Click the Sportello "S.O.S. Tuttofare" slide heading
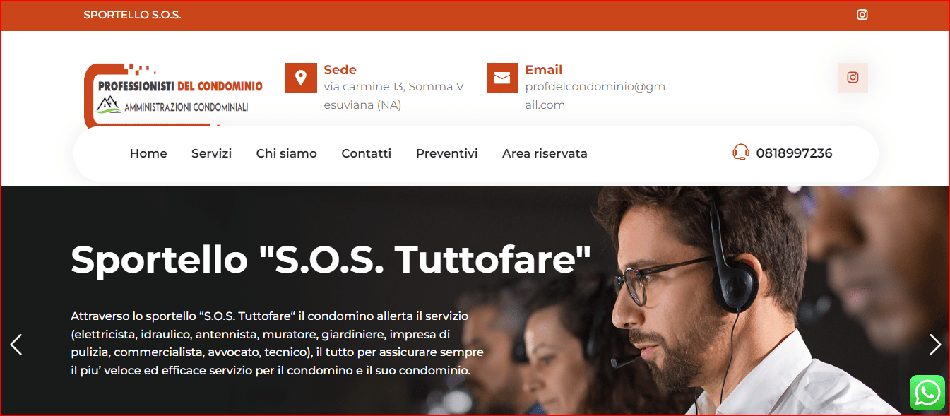 331,259
